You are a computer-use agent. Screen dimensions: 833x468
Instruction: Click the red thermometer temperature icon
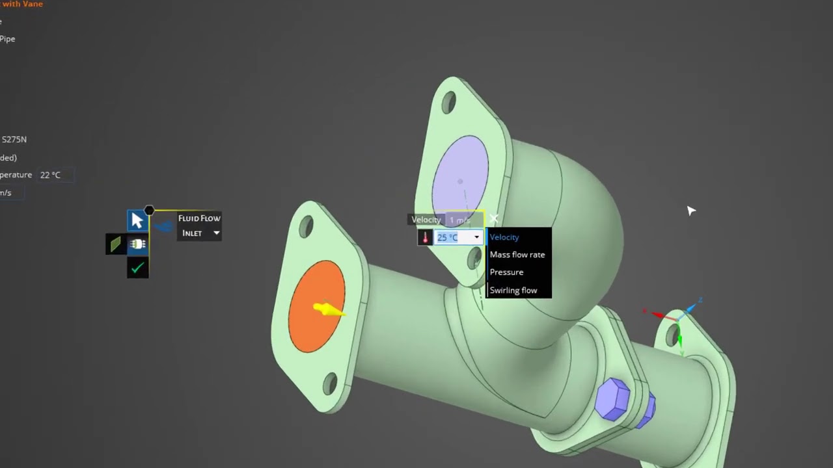(x=425, y=238)
